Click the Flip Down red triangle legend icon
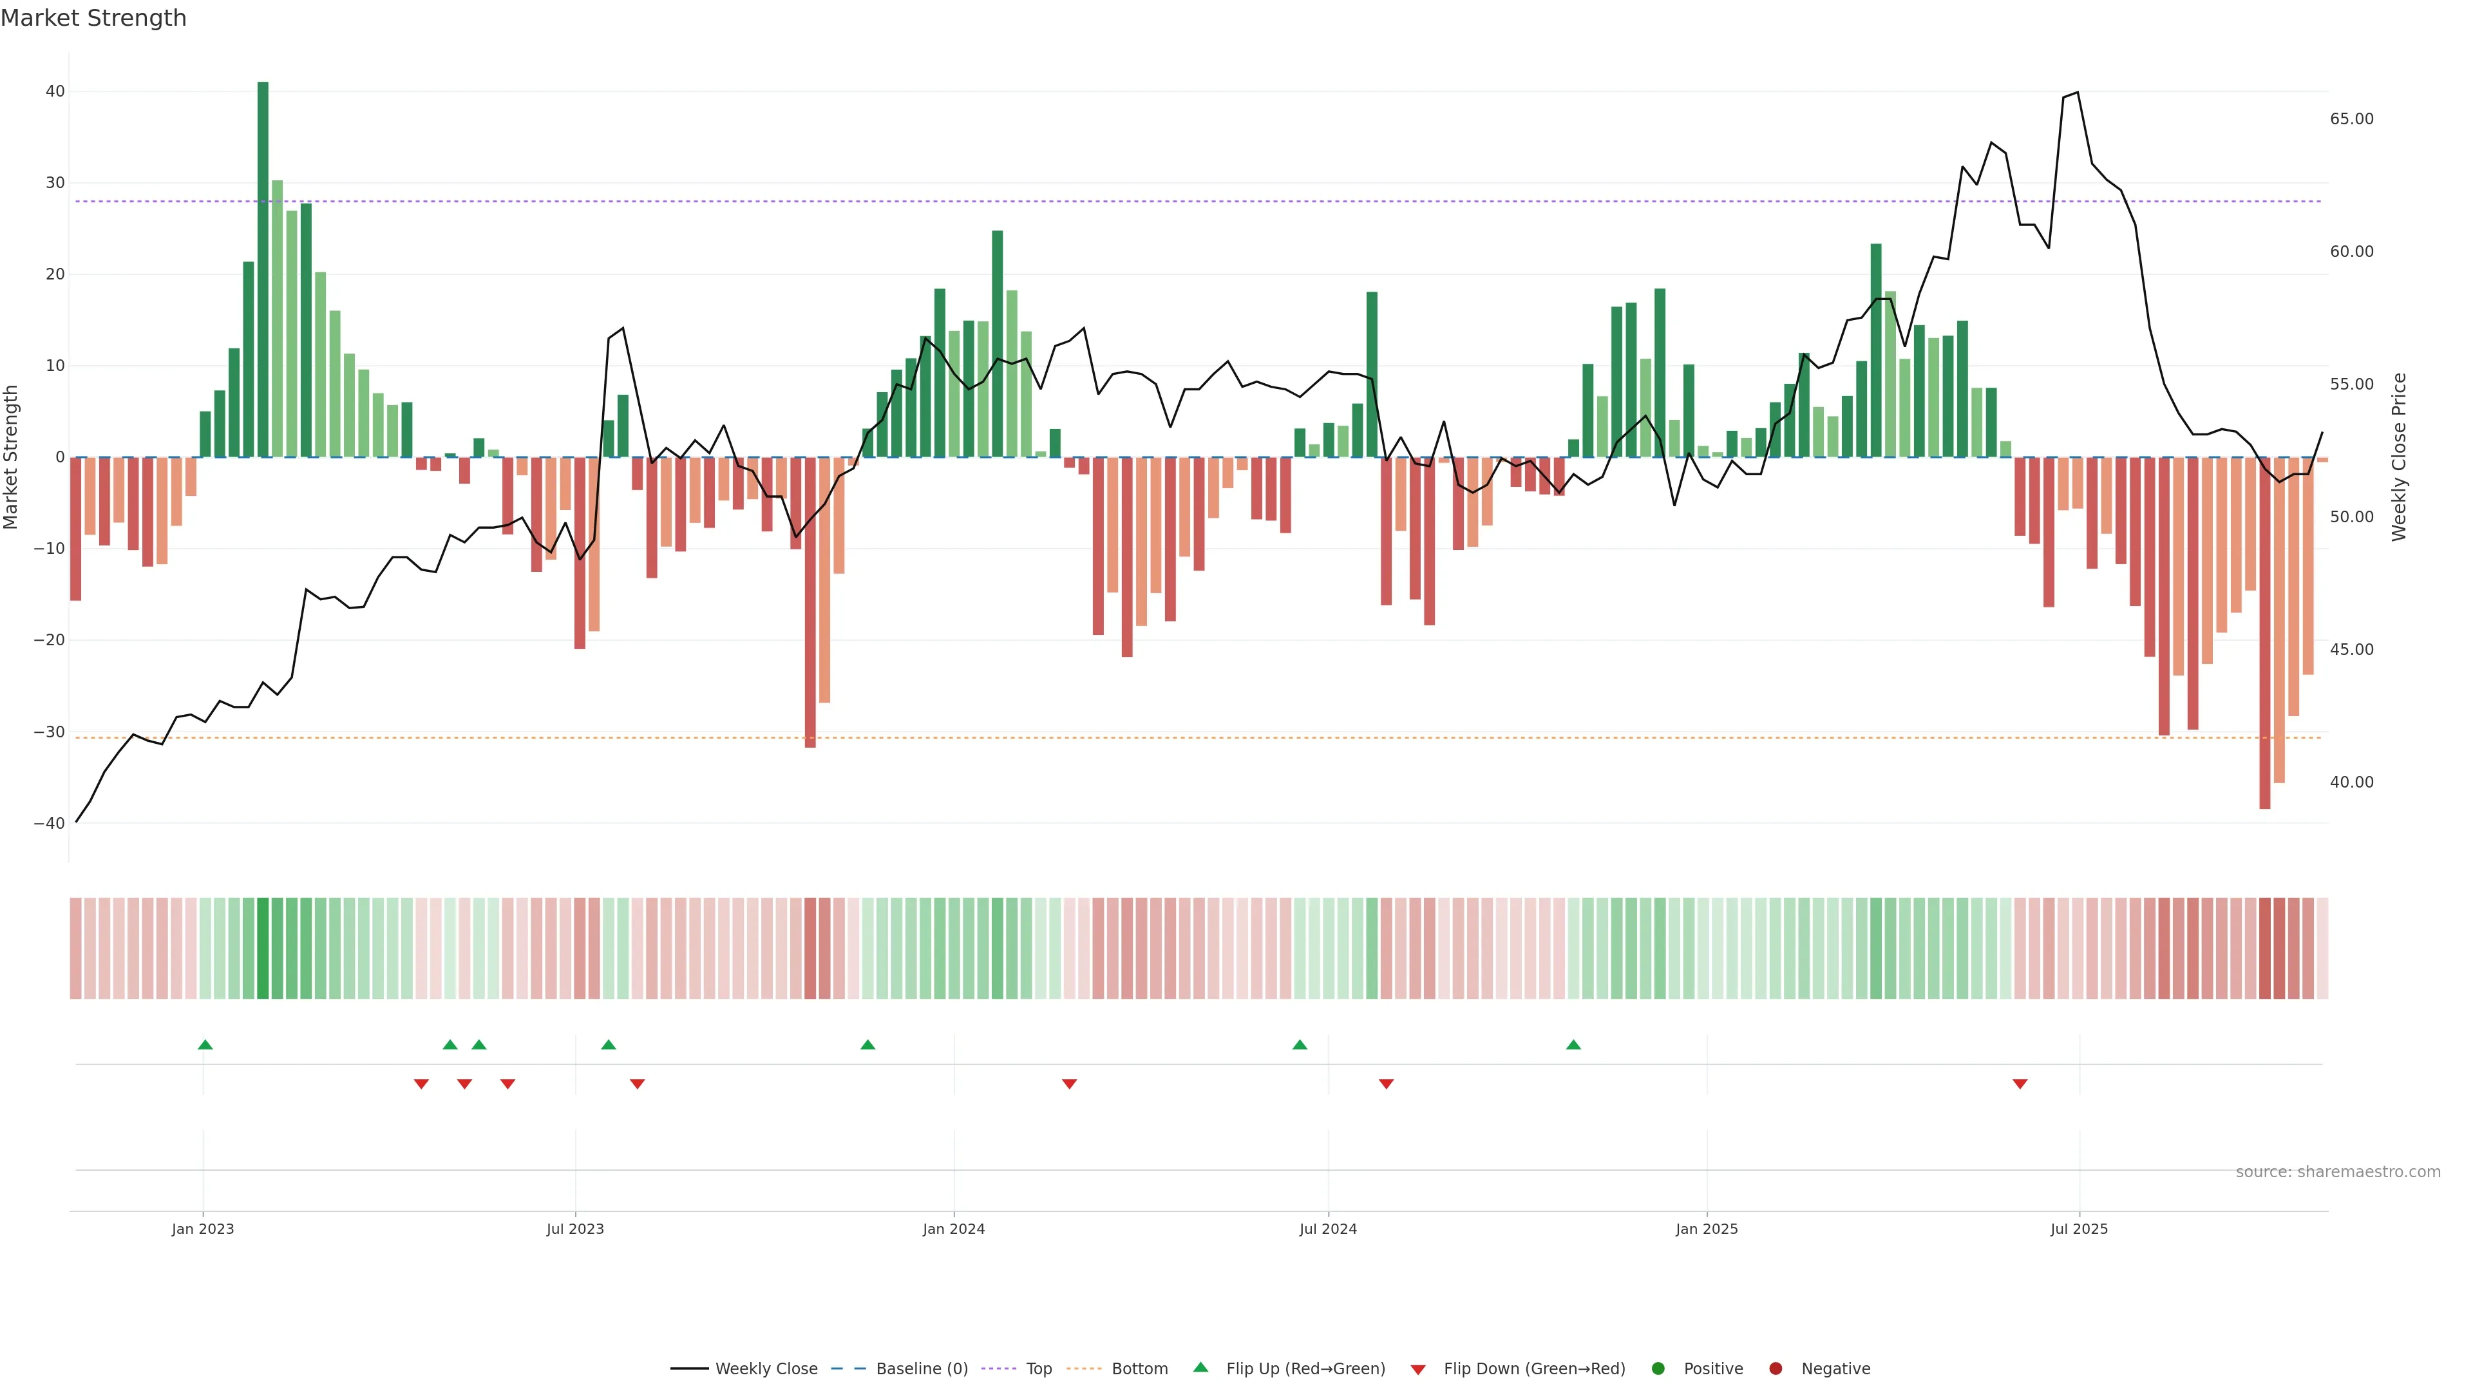Image resolution: width=2473 pixels, height=1391 pixels. point(1418,1369)
